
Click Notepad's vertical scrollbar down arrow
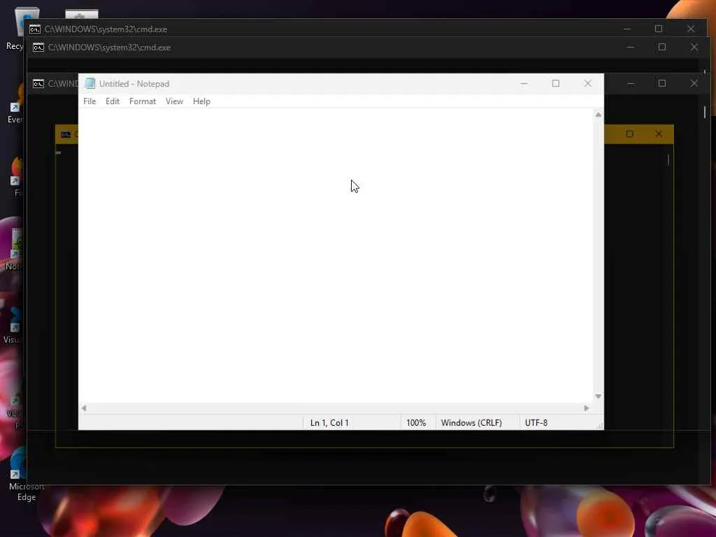click(599, 396)
